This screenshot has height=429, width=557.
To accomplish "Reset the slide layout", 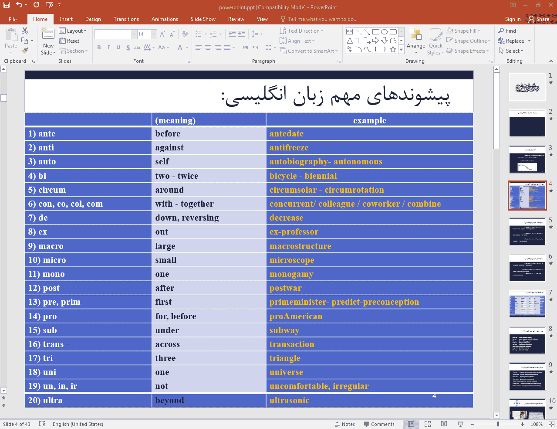I will tap(69, 41).
